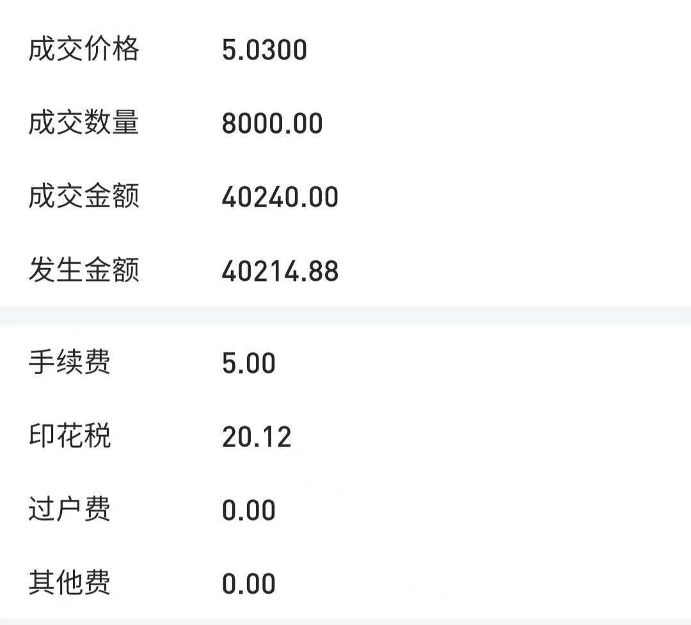The height and width of the screenshot is (625, 691).
Task: Click blank area right of 20.12
Action: [x=499, y=437]
